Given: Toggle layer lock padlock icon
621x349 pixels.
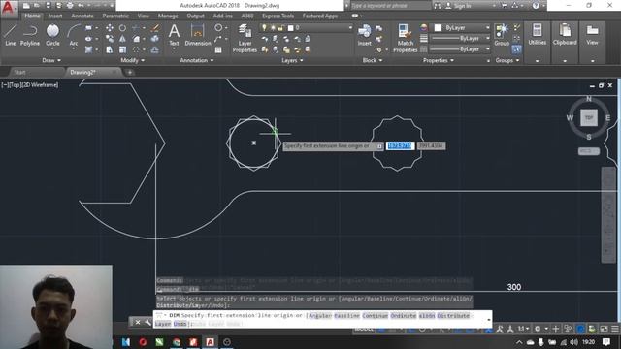Looking at the screenshot, I should click(280, 28).
